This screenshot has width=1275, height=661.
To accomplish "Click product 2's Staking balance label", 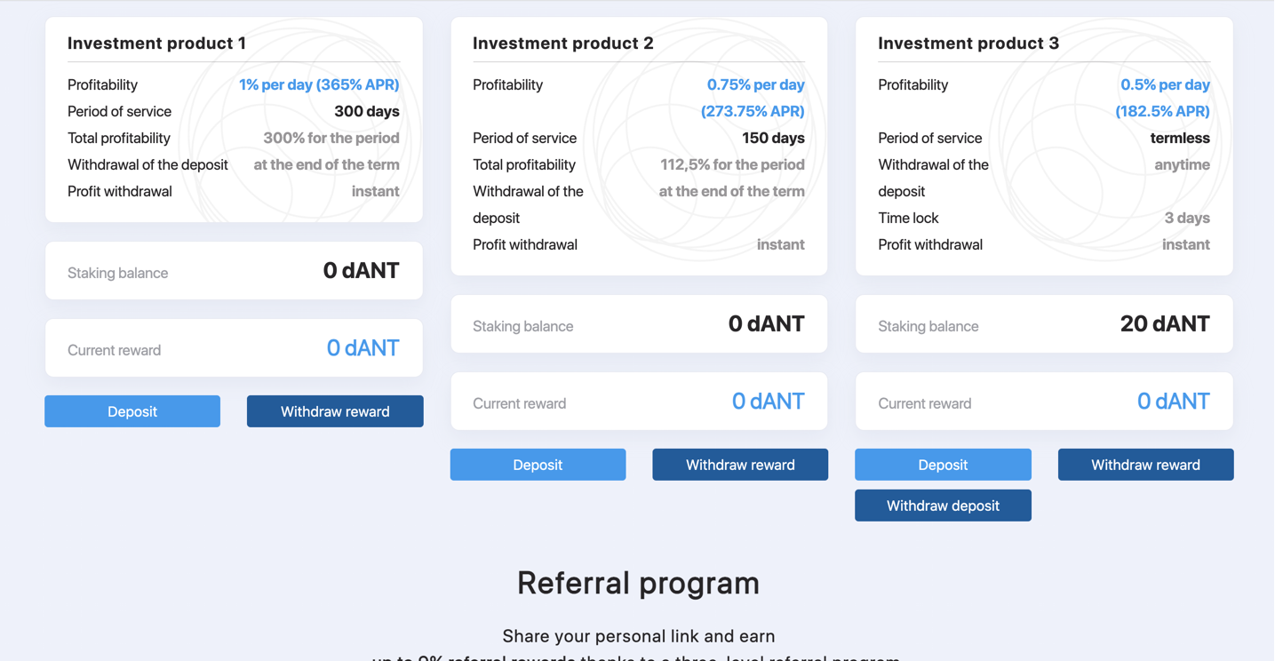I will 522,326.
